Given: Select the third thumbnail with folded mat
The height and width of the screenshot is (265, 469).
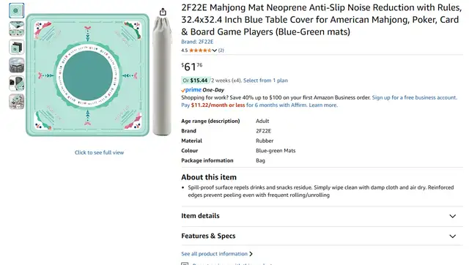Looking at the screenshot, I should [x=16, y=47].
